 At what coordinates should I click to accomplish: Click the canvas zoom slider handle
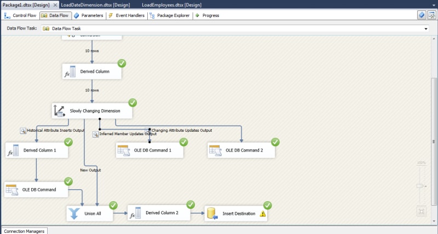(x=420, y=186)
